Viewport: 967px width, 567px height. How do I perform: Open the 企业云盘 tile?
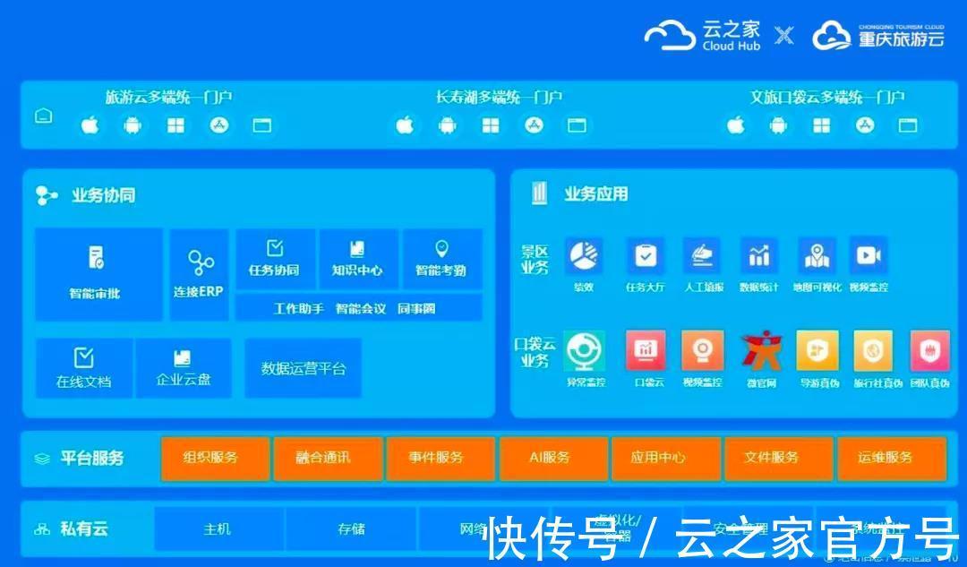(x=184, y=368)
